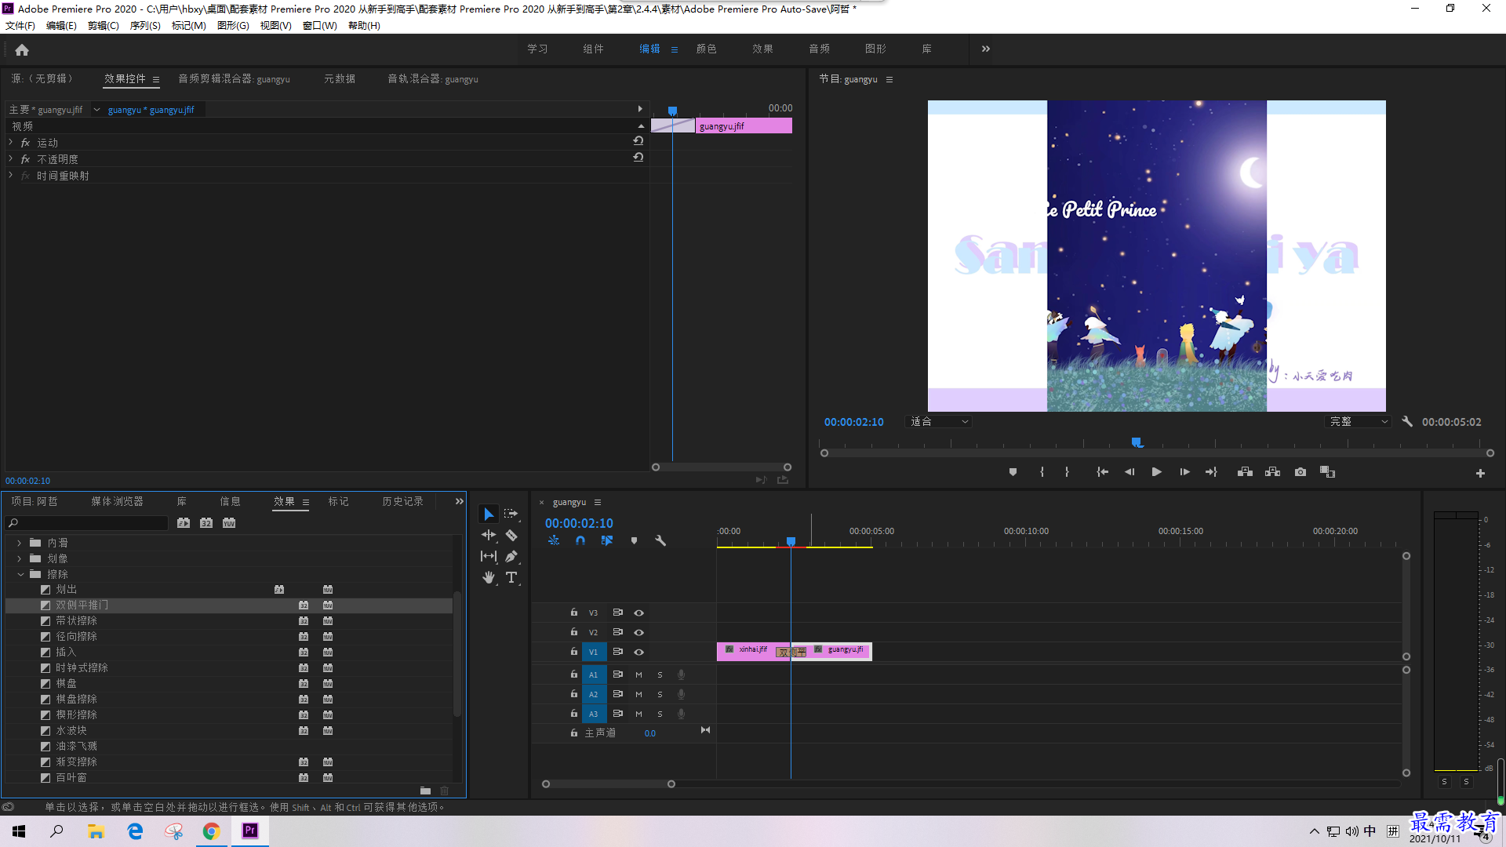
Task: Select the Type tool
Action: pyautogui.click(x=511, y=577)
